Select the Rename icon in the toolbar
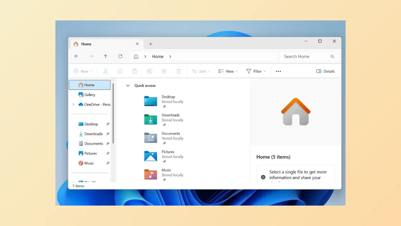Screen dimensions: 401x226 click(x=149, y=71)
